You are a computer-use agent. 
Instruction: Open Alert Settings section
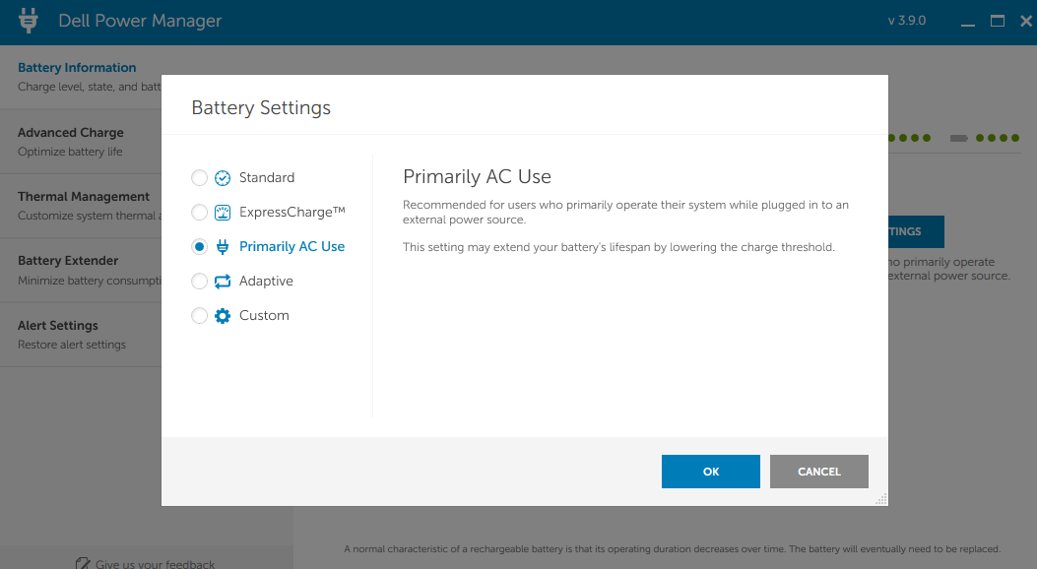tap(81, 335)
